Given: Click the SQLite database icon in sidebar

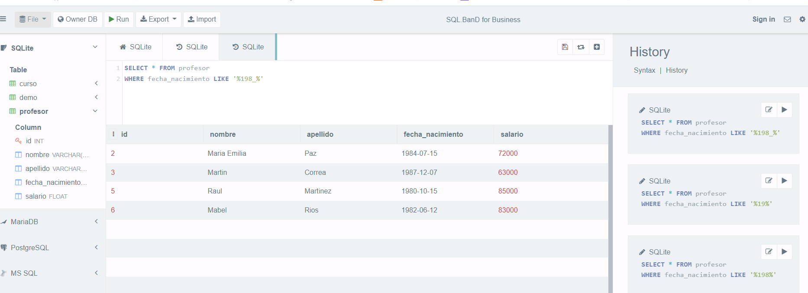Looking at the screenshot, I should pos(3,48).
